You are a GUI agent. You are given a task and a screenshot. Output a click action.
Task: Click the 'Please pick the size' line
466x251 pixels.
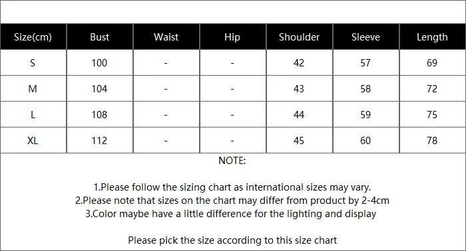[x=232, y=240]
